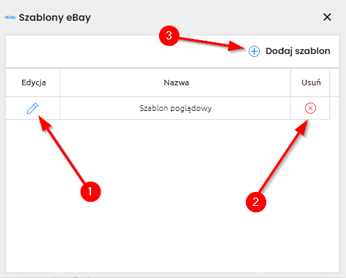This screenshot has height=278, width=346.
Task: Edit Szablon poglądowy with the pencil icon
Action: pos(33,108)
